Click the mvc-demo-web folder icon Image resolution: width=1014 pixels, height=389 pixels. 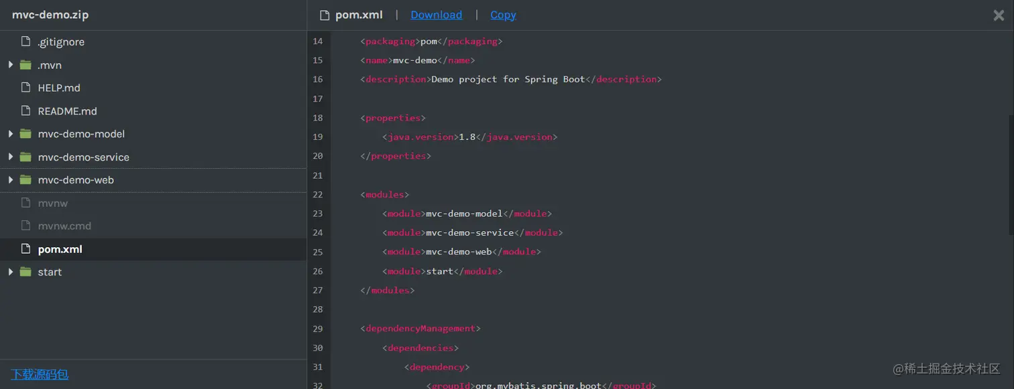pyautogui.click(x=26, y=180)
